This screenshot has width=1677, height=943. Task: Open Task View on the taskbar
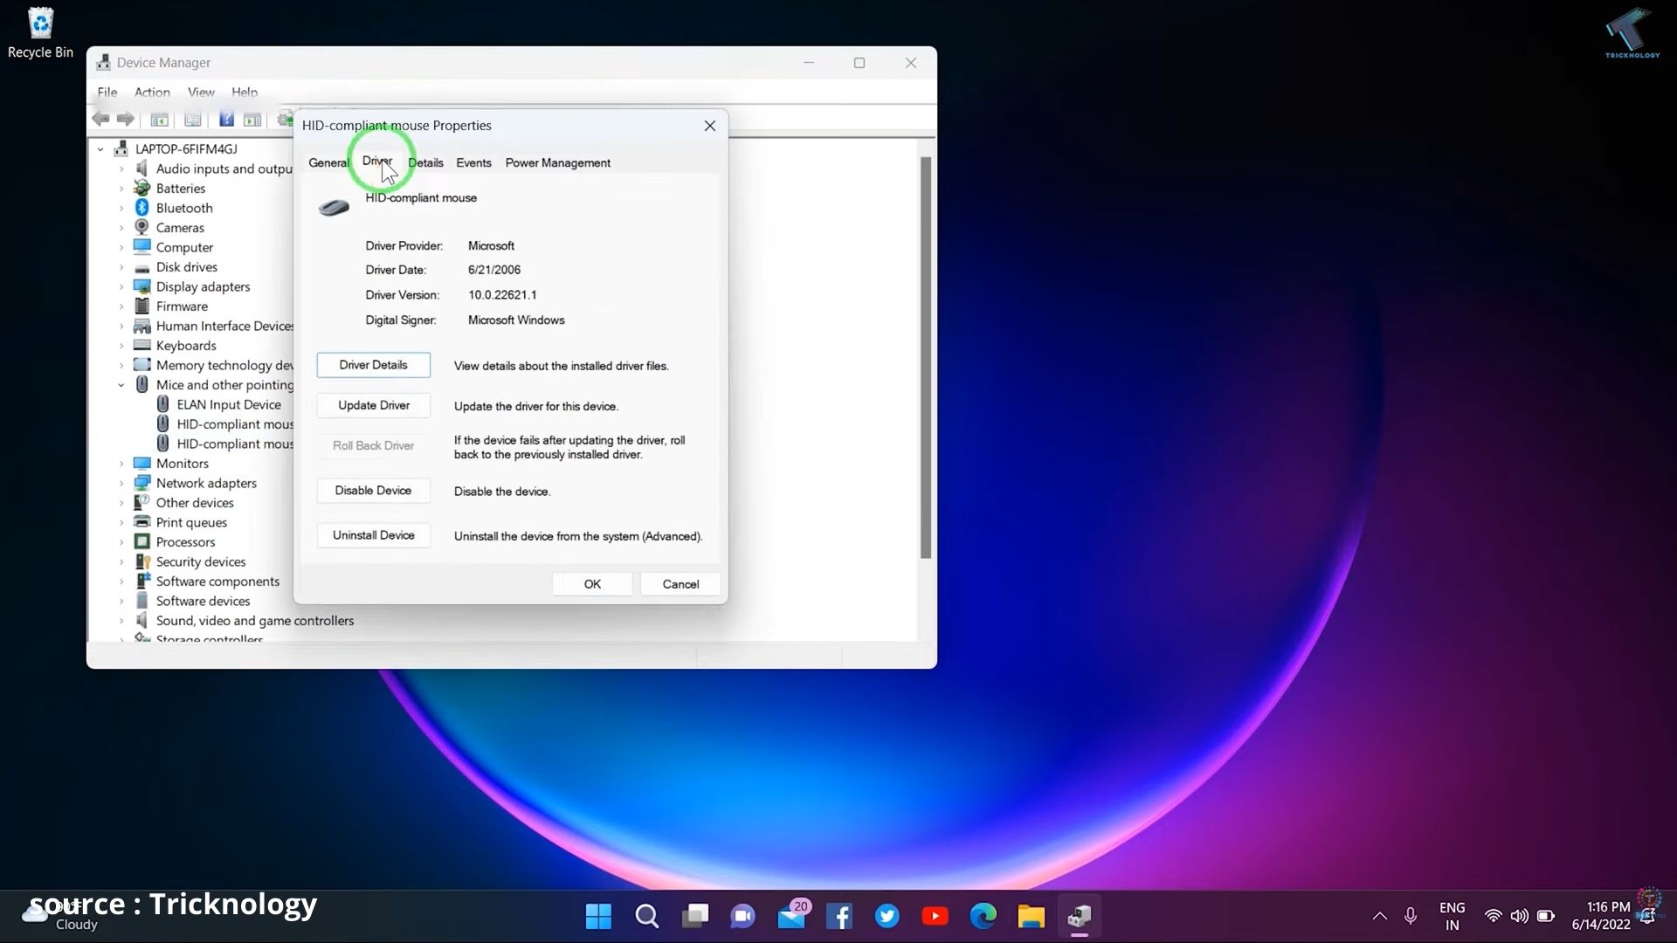click(695, 916)
